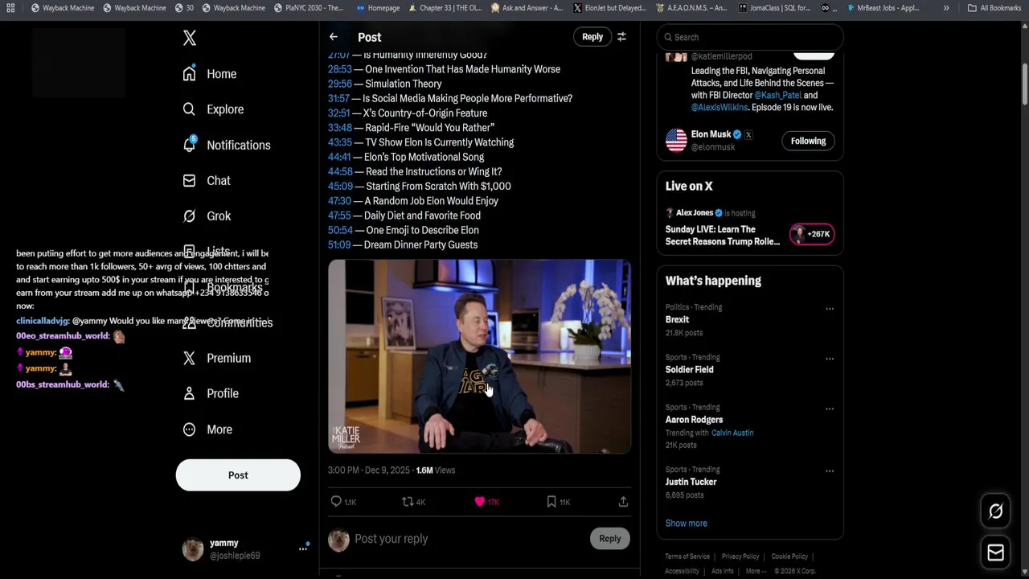1029x579 pixels.
Task: Jump to timestamp 44:58
Action: click(x=340, y=171)
